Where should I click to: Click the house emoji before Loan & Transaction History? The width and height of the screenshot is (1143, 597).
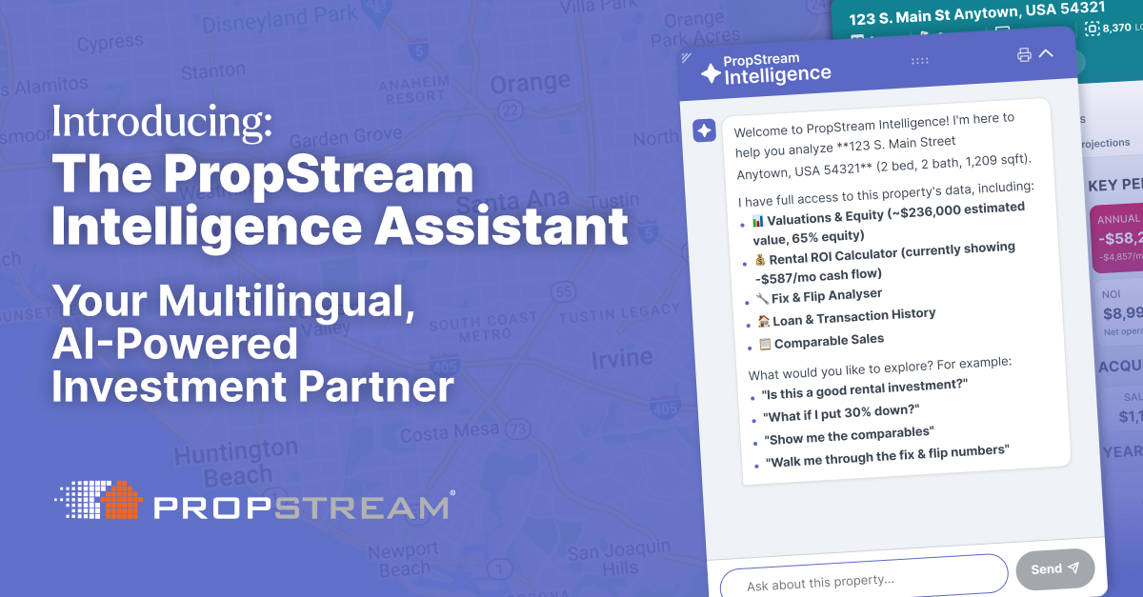pos(764,322)
